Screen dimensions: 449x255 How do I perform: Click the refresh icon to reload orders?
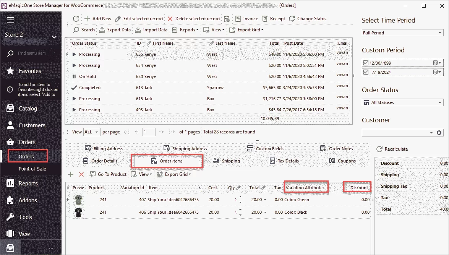pyautogui.click(x=75, y=18)
